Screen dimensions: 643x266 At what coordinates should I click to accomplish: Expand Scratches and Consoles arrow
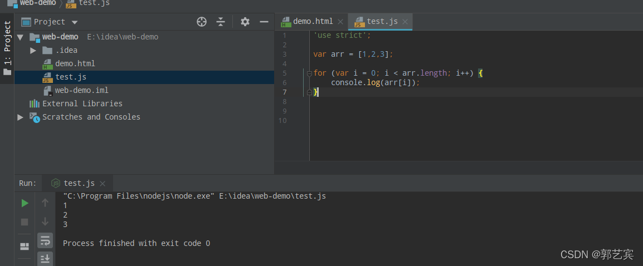point(20,117)
